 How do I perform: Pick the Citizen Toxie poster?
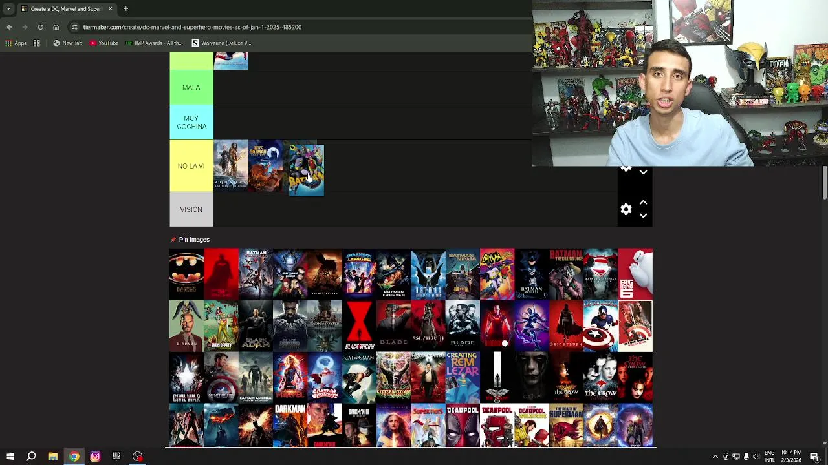(393, 377)
